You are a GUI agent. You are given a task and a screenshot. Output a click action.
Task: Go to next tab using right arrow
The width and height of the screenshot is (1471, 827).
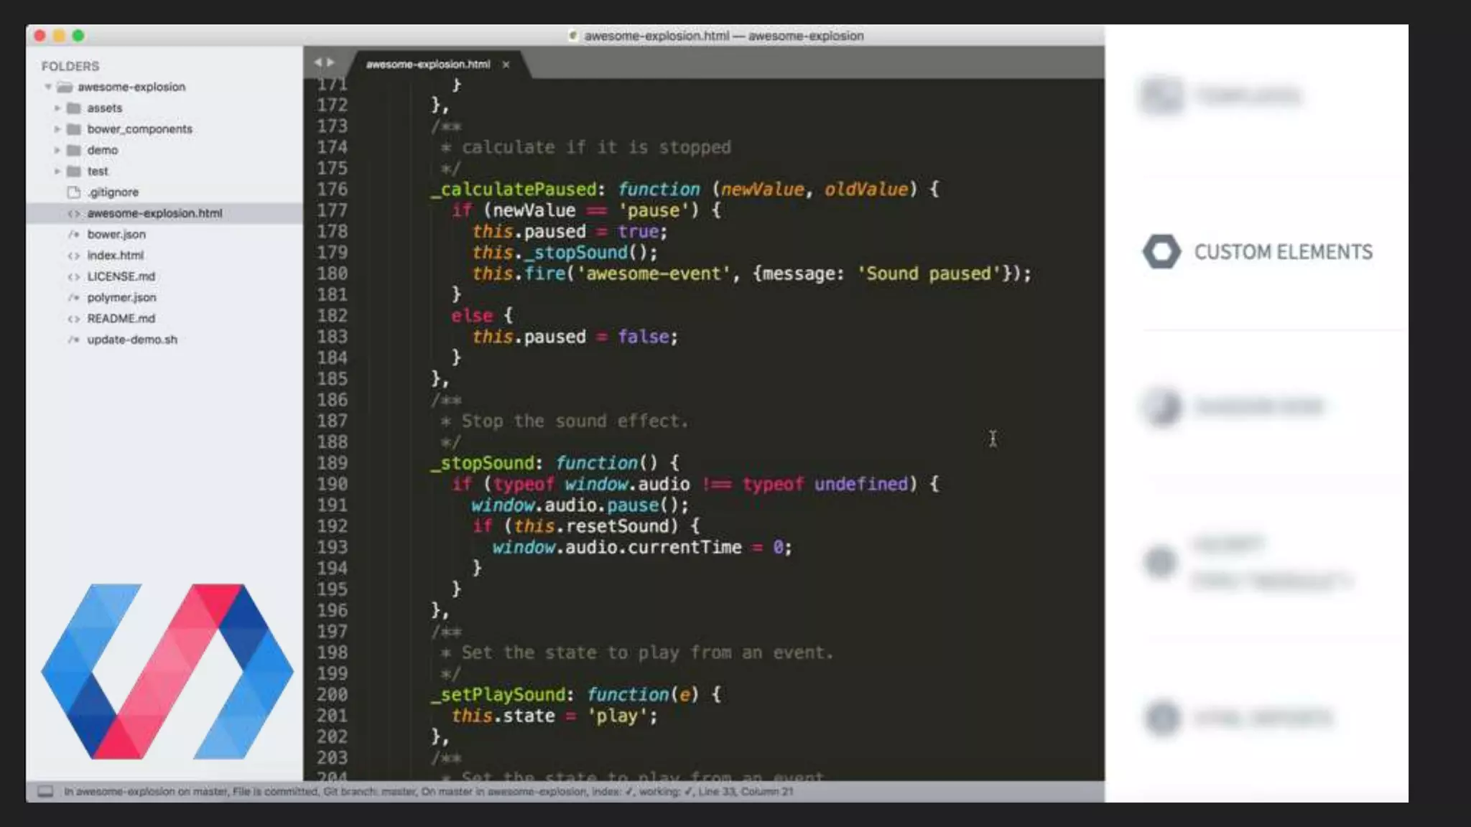330,62
